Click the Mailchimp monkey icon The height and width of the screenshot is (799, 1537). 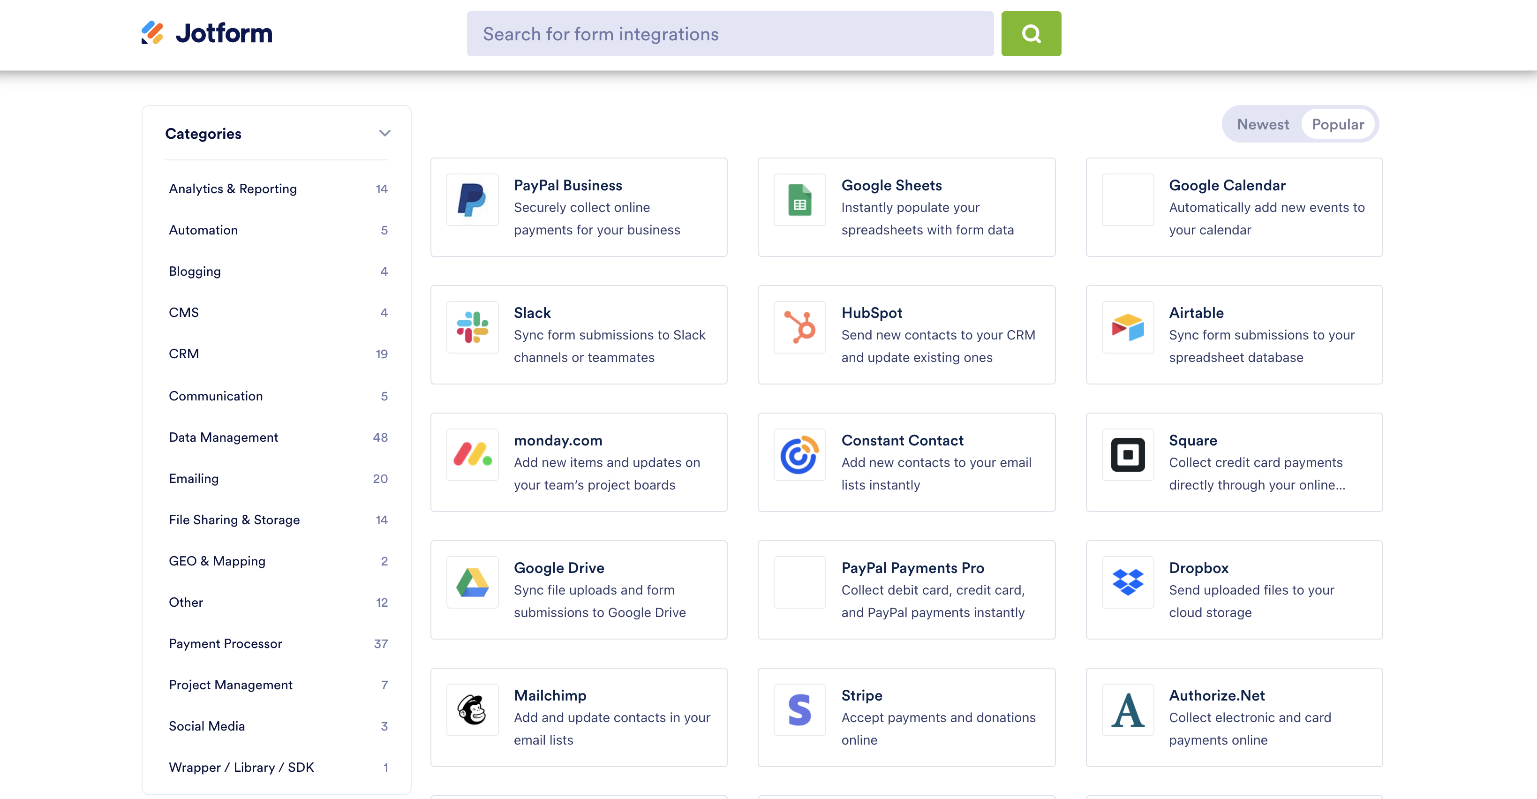tap(472, 709)
